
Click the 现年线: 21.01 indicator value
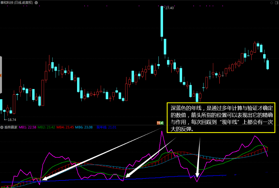coord(106,127)
